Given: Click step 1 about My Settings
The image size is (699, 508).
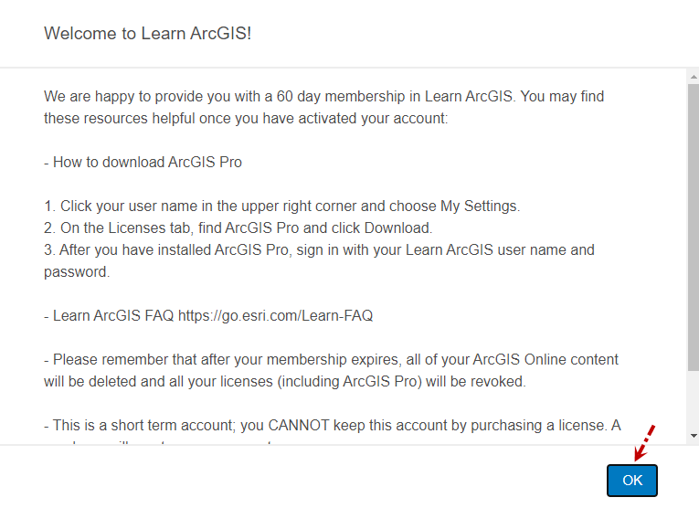Looking at the screenshot, I should point(281,206).
